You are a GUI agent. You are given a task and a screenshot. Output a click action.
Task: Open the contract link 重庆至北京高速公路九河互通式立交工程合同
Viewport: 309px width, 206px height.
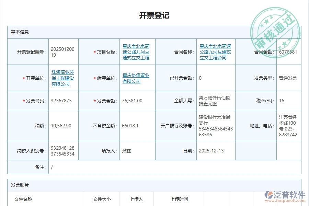click(215, 51)
